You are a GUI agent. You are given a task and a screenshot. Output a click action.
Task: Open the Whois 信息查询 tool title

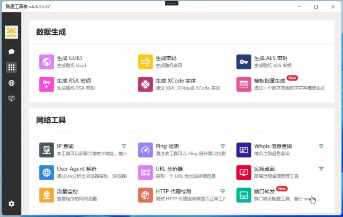coord(273,146)
